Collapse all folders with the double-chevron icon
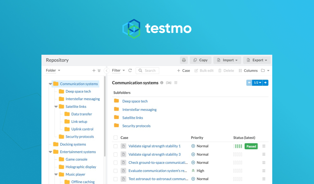This screenshot has width=314, height=184. [x=99, y=70]
